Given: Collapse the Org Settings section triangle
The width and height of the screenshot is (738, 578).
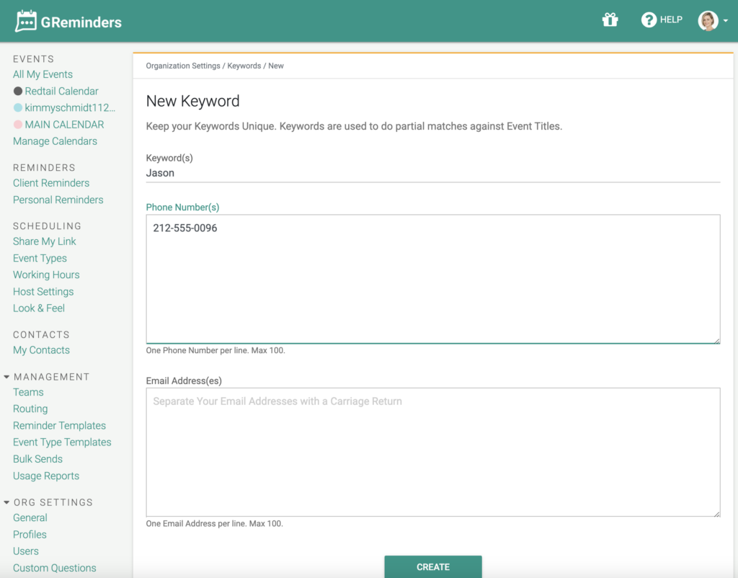Looking at the screenshot, I should pos(6,503).
